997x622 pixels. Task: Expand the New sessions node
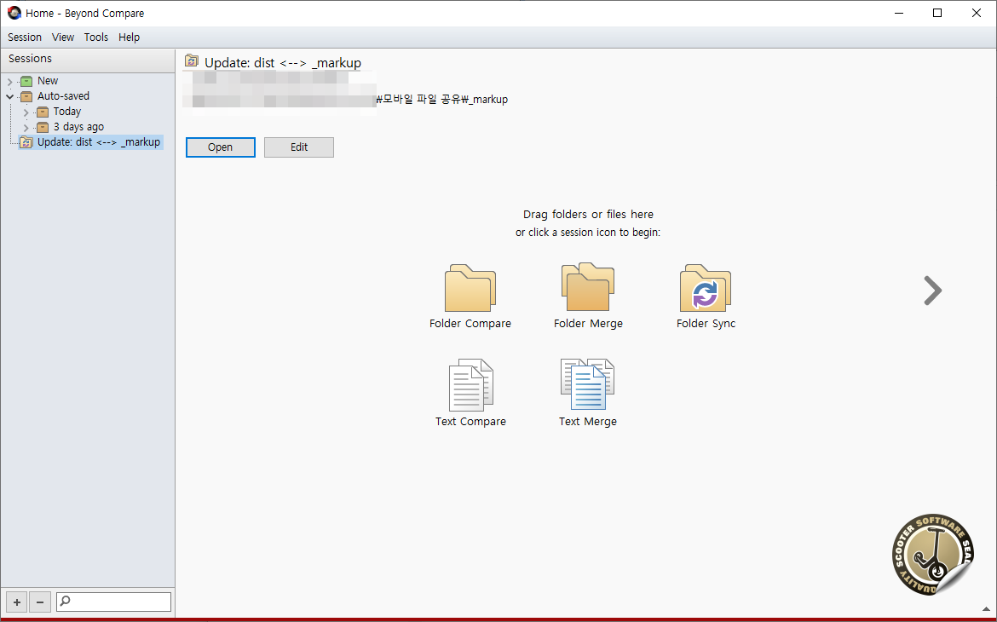click(9, 82)
